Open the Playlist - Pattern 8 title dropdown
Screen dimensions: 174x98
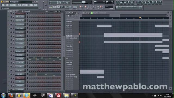(x=100, y=13)
